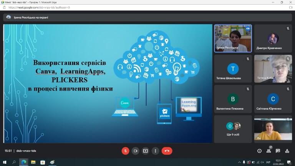The image size is (295, 166).
Task: Show hidden tray icons chevron
Action: (239, 162)
